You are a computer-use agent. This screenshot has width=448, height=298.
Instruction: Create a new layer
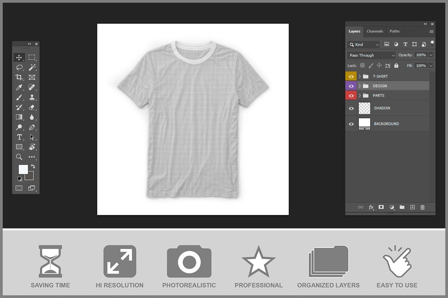click(x=412, y=207)
